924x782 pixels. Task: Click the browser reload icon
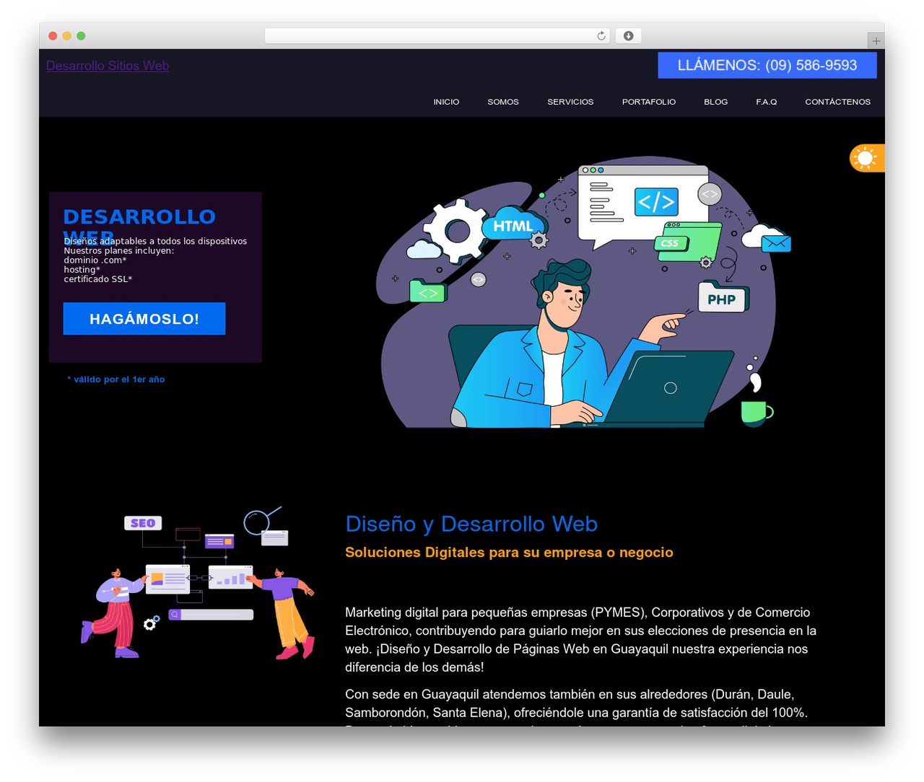(601, 36)
